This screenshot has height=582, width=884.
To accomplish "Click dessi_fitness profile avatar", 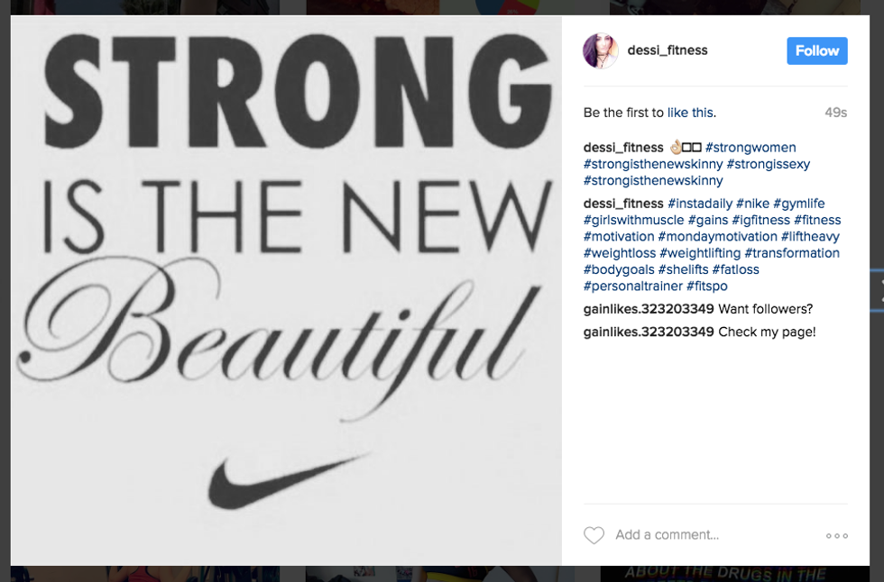I will pos(599,50).
